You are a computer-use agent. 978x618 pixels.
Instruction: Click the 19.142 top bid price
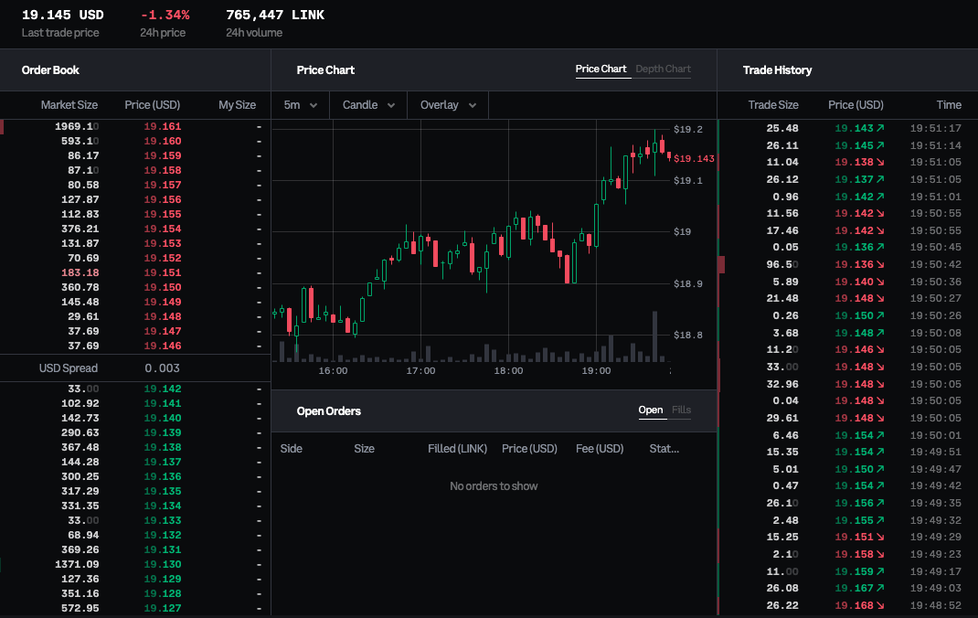162,389
